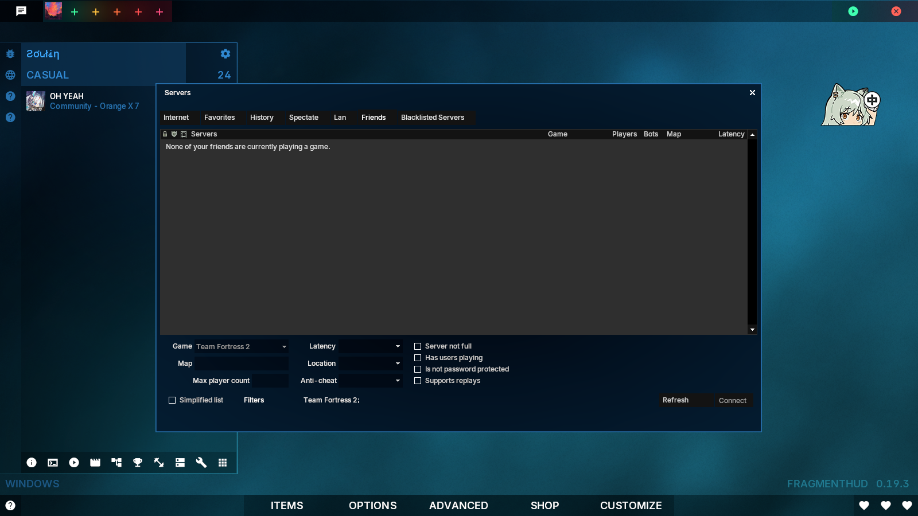
Task: Open the Latency filter dropdown
Action: 370,346
